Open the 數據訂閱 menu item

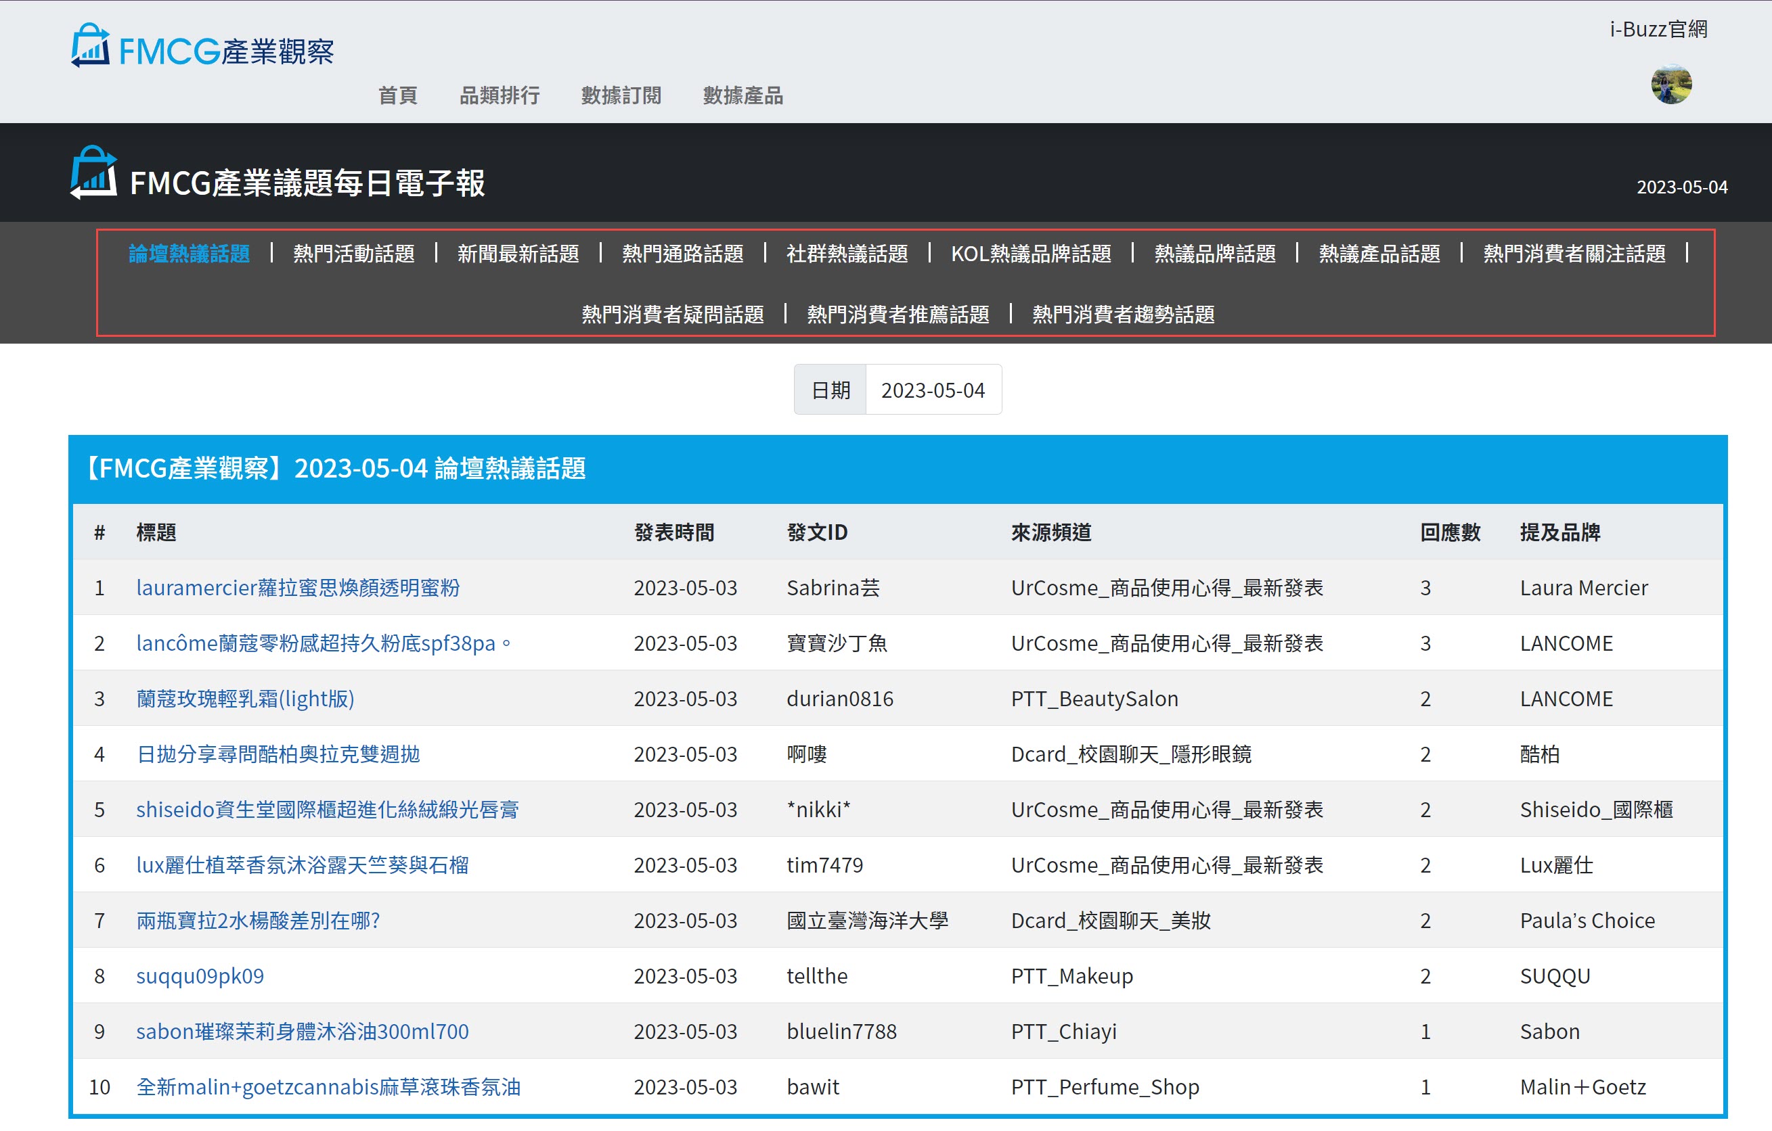pyautogui.click(x=621, y=95)
